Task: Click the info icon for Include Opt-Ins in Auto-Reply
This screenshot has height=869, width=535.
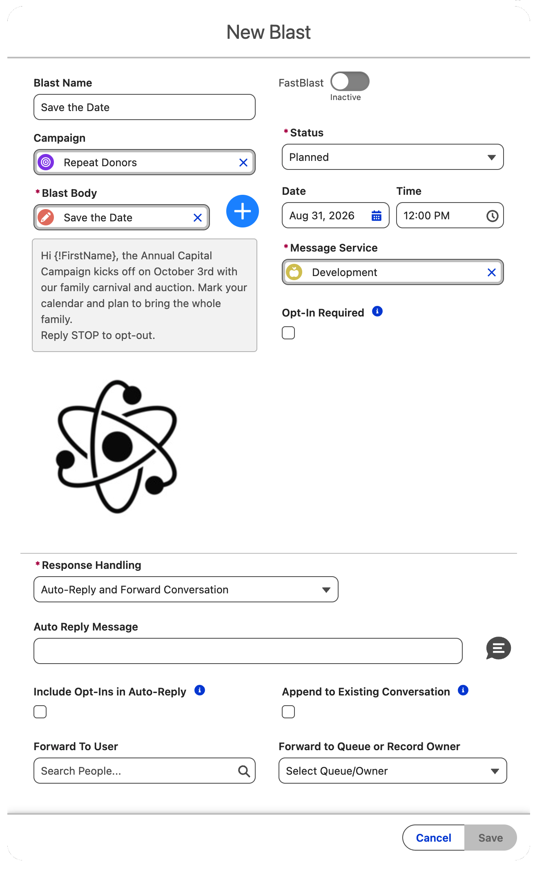Action: coord(200,690)
